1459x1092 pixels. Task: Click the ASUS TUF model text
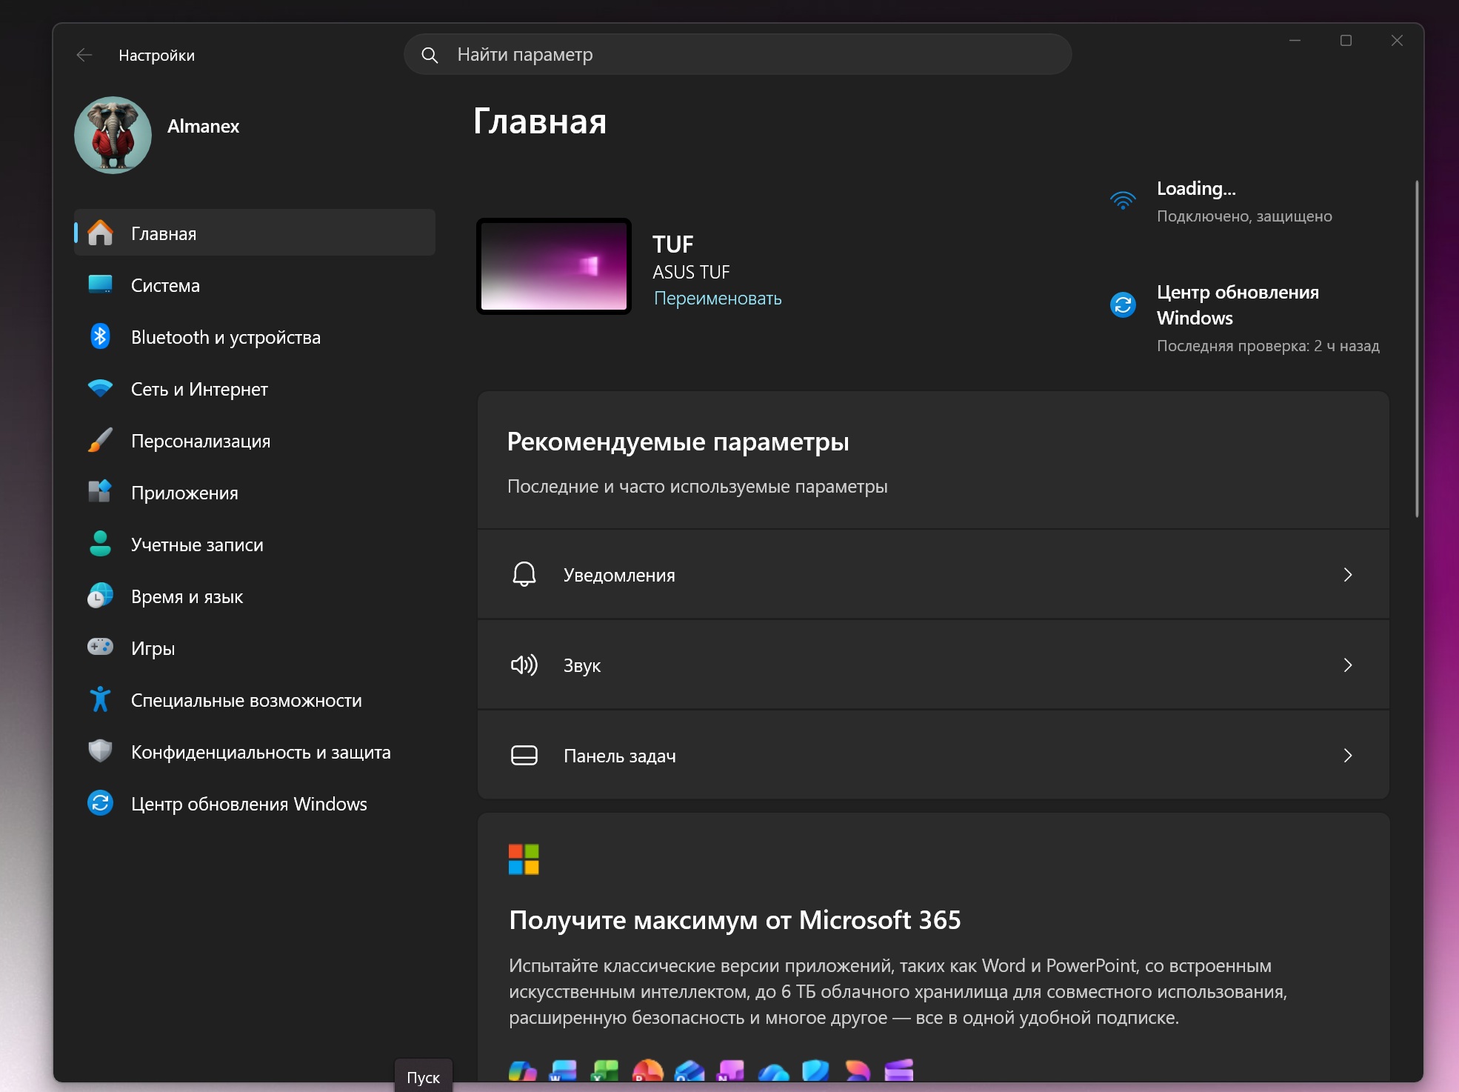[691, 273]
